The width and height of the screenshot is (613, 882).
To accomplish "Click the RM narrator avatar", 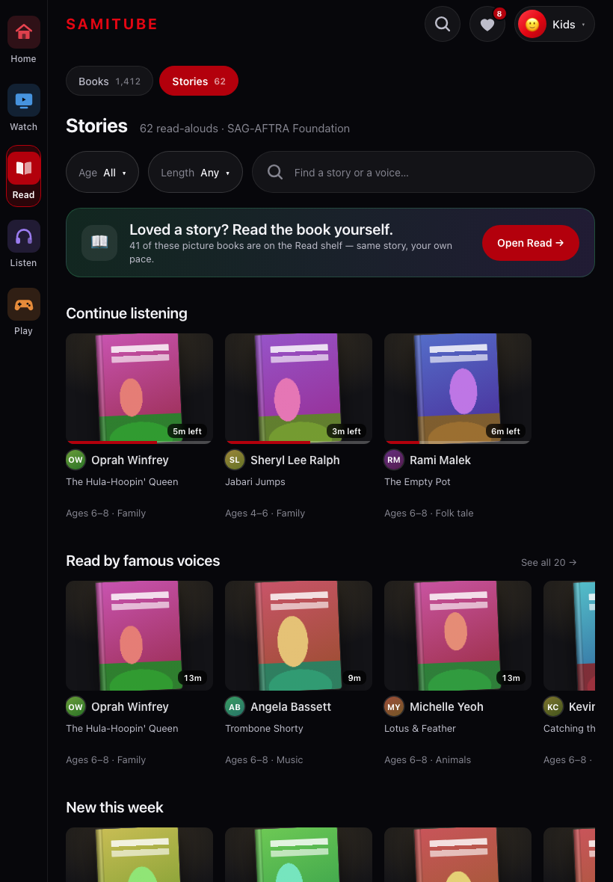I will pyautogui.click(x=394, y=460).
